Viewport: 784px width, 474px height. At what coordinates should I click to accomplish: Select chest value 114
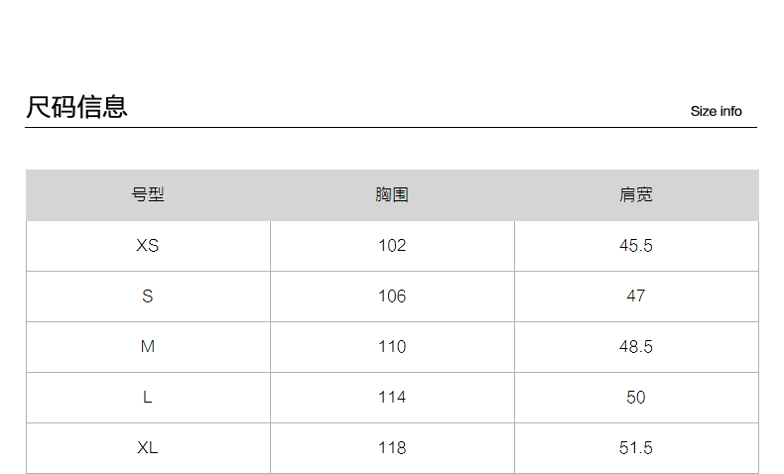[392, 398]
